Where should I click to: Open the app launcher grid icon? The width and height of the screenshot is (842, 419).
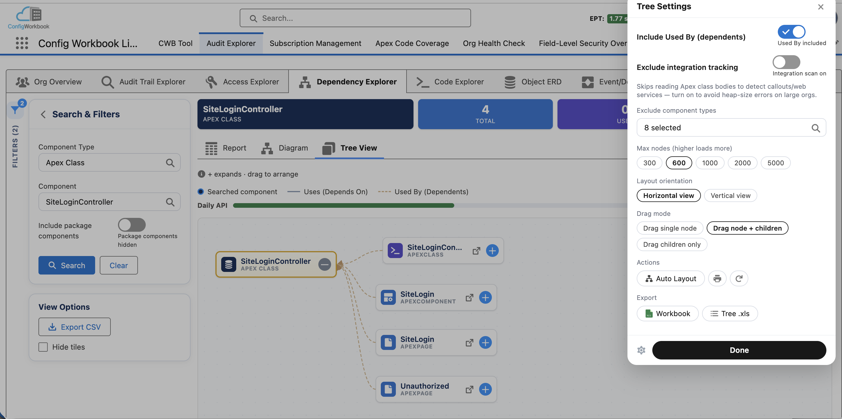[22, 43]
